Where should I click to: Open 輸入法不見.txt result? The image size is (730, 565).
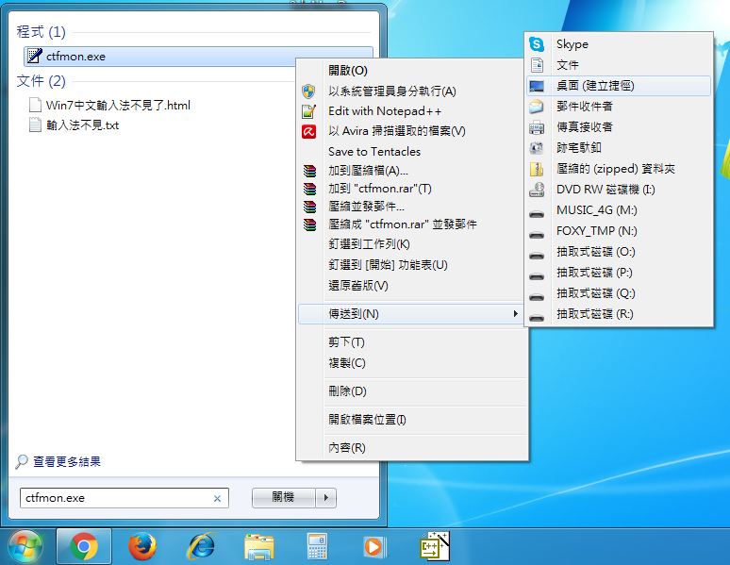[x=82, y=125]
